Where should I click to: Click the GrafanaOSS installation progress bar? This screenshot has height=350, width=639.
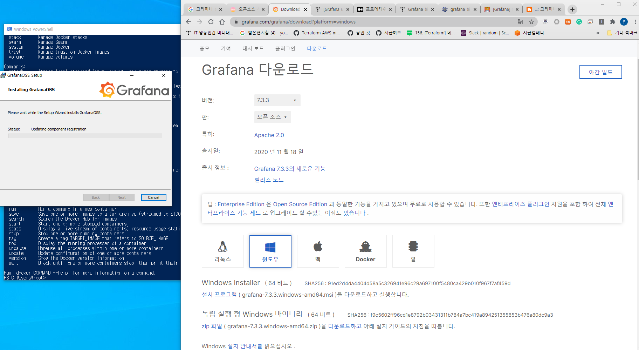click(x=85, y=136)
